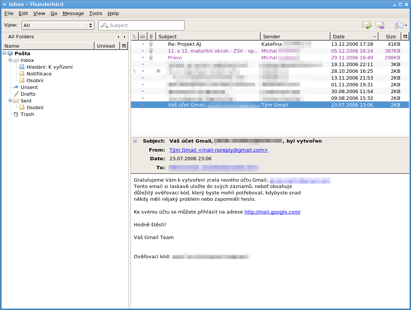Click the Inbox tray icon

(x=16, y=60)
